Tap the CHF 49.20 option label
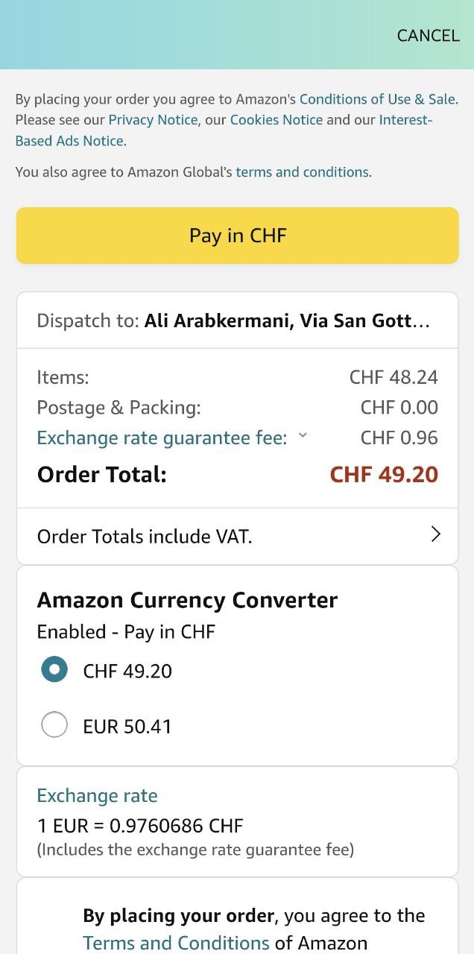The height and width of the screenshot is (954, 474). [x=127, y=672]
